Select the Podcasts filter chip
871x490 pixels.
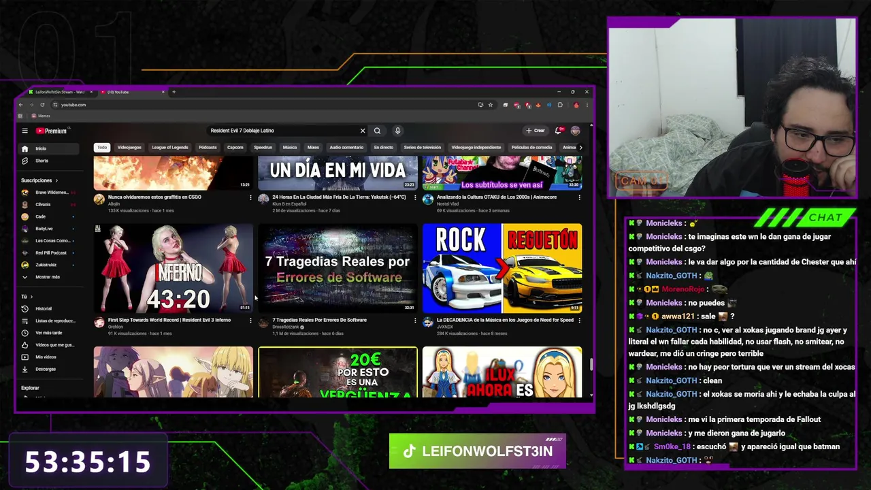pyautogui.click(x=208, y=147)
